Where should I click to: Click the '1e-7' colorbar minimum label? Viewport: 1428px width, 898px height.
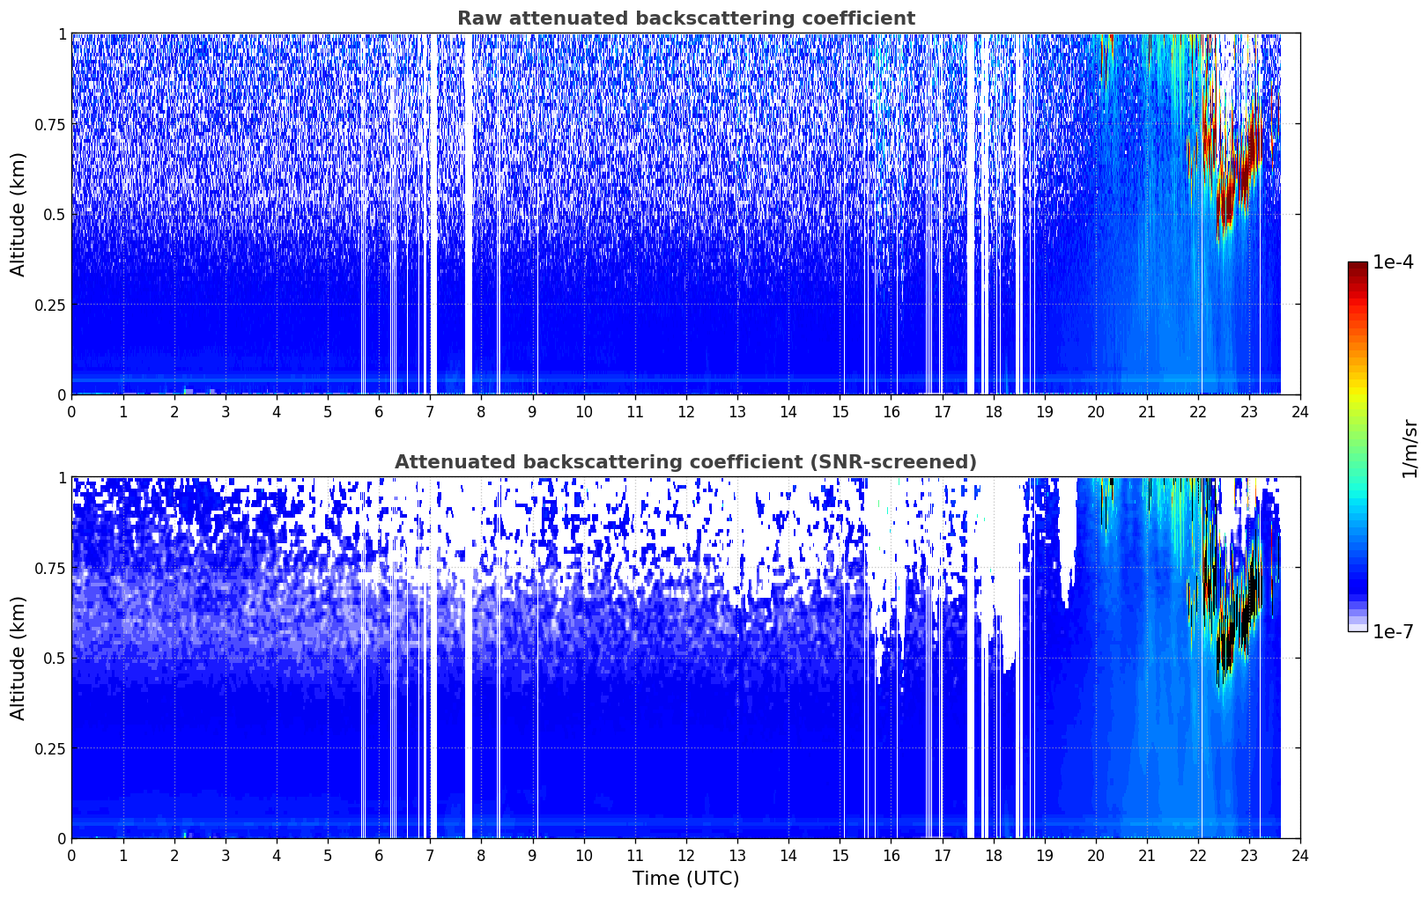point(1393,632)
